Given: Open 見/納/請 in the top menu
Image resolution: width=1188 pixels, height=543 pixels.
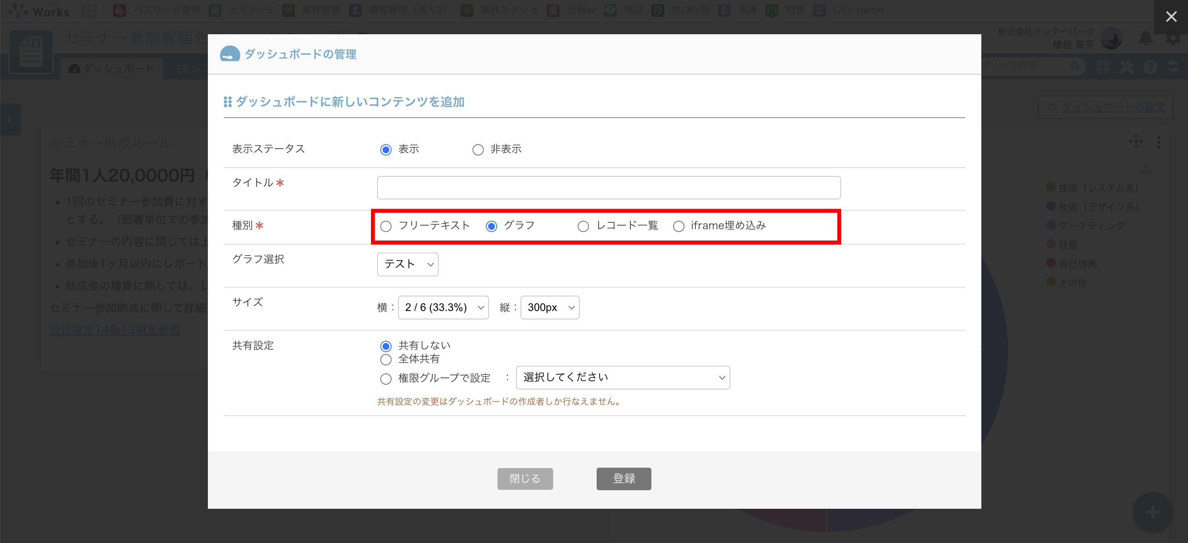Looking at the screenshot, I should click(681, 10).
